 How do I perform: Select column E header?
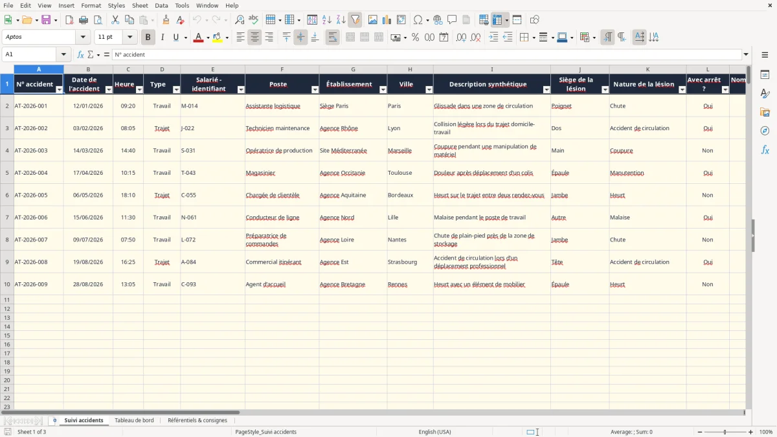click(x=213, y=69)
